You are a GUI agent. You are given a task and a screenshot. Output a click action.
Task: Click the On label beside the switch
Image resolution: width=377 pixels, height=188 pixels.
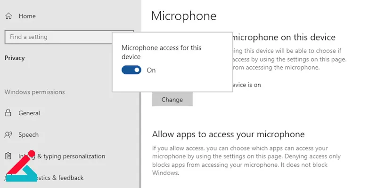(151, 70)
